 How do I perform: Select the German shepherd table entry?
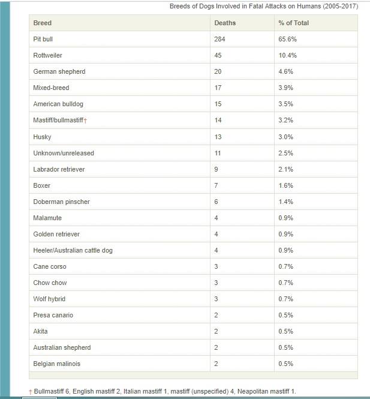coord(59,71)
